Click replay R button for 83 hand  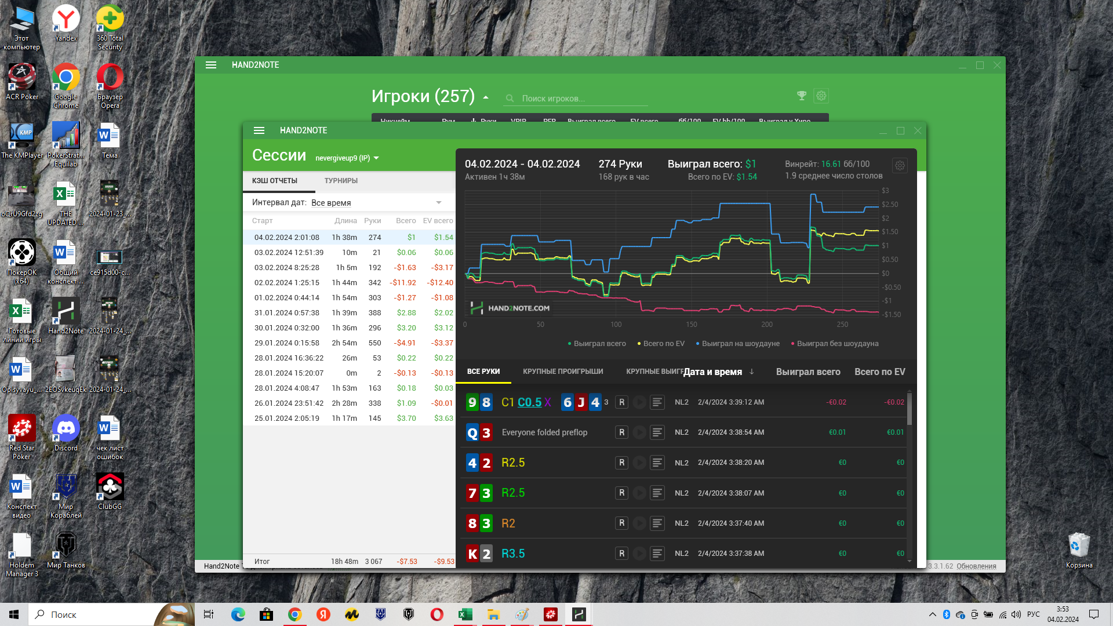pyautogui.click(x=621, y=523)
